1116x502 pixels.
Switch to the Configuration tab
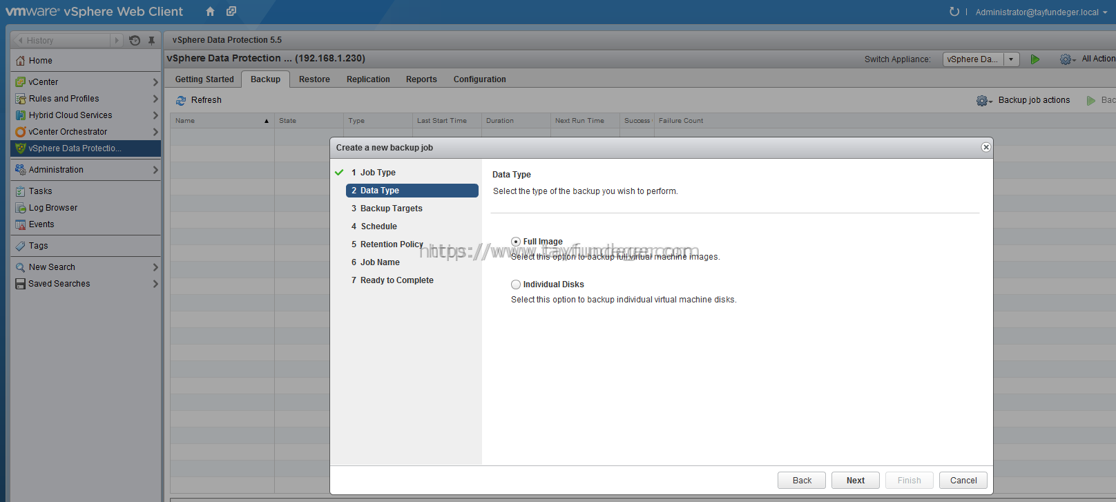[479, 79]
